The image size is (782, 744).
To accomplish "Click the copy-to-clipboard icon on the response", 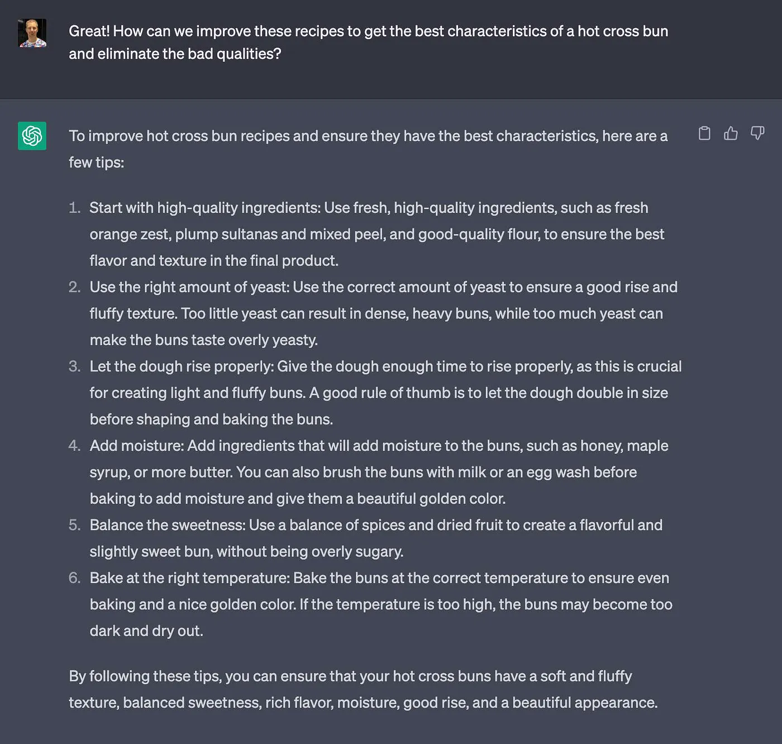I will (x=704, y=133).
